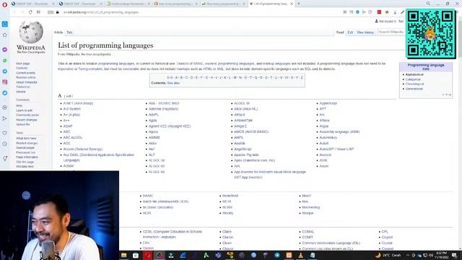Click the Wikipedia globe logo
The image size is (462, 260).
[31, 32]
